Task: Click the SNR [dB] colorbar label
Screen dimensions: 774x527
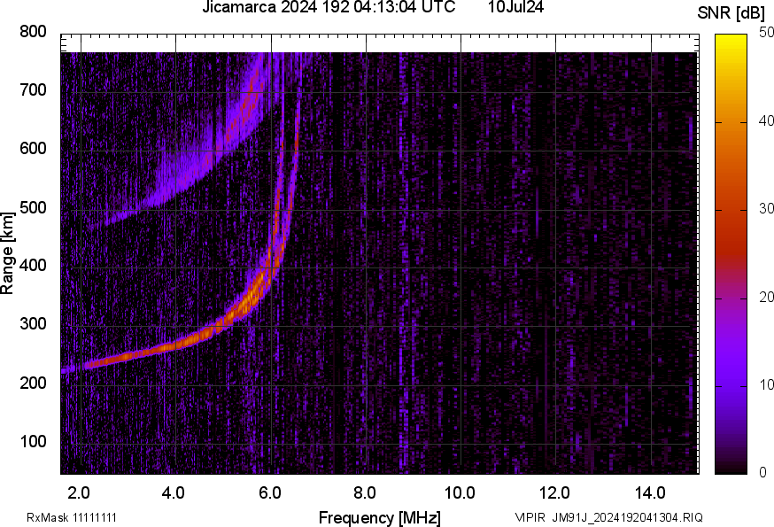Action: [x=731, y=11]
